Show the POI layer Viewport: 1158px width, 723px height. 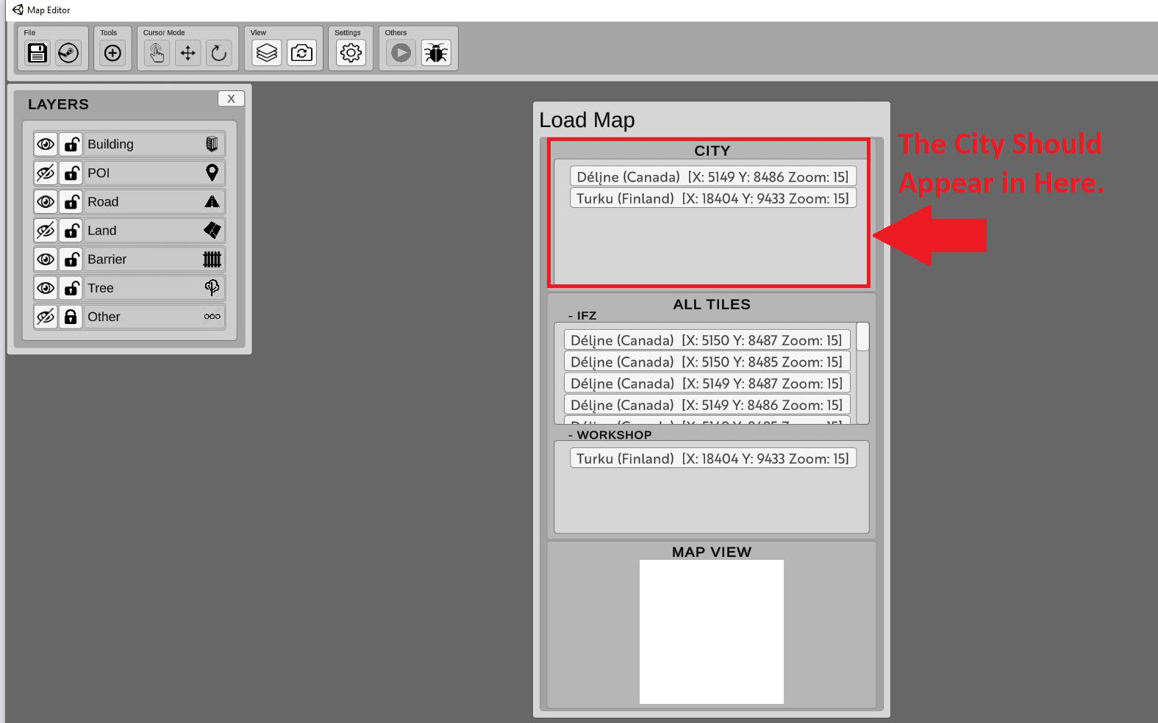coord(46,173)
